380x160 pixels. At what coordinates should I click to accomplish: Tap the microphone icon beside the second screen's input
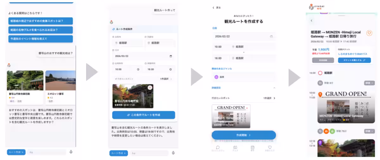(x=173, y=153)
